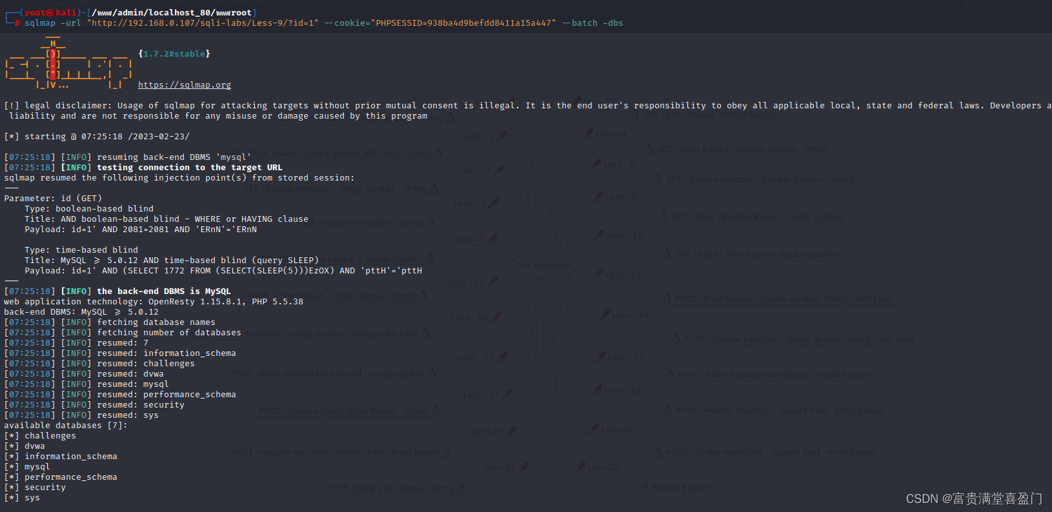Click the 'resumed: information_schema' log line

(x=120, y=353)
